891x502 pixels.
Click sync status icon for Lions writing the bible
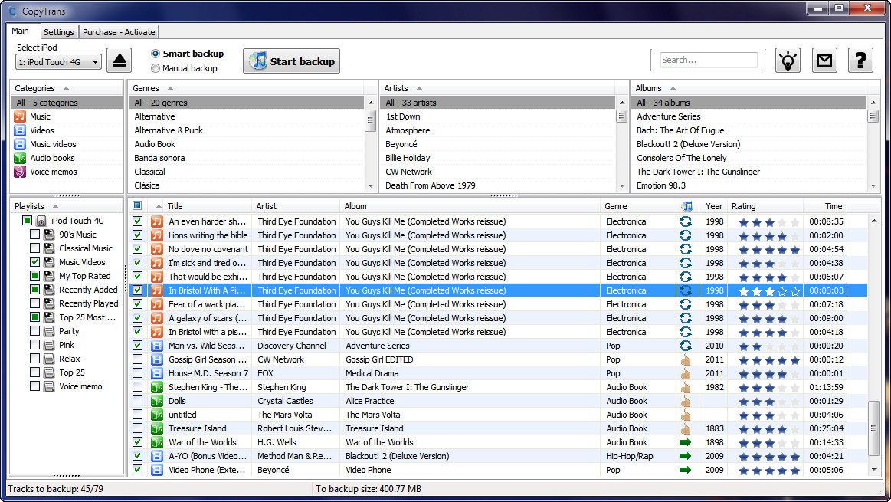tap(686, 235)
